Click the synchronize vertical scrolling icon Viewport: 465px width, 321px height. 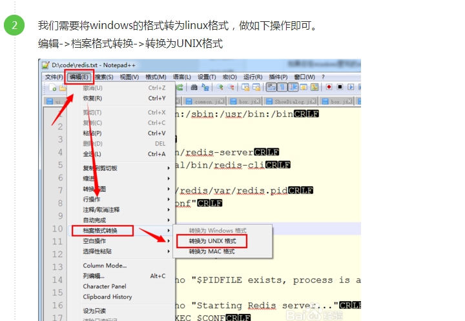[245, 87]
